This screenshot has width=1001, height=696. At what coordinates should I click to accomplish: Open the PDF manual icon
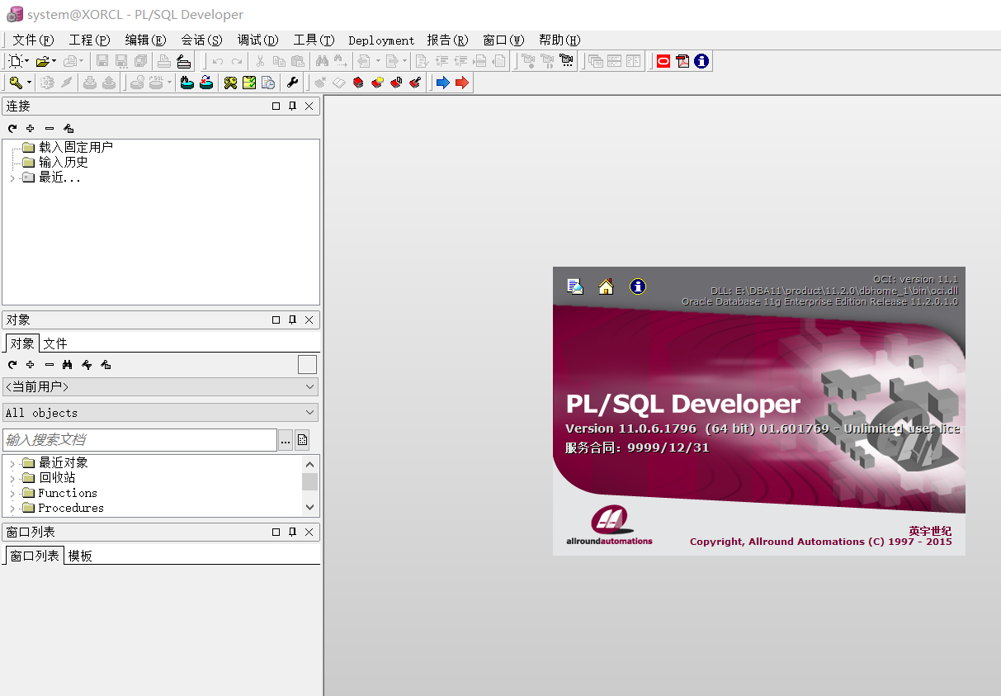pyautogui.click(x=682, y=61)
